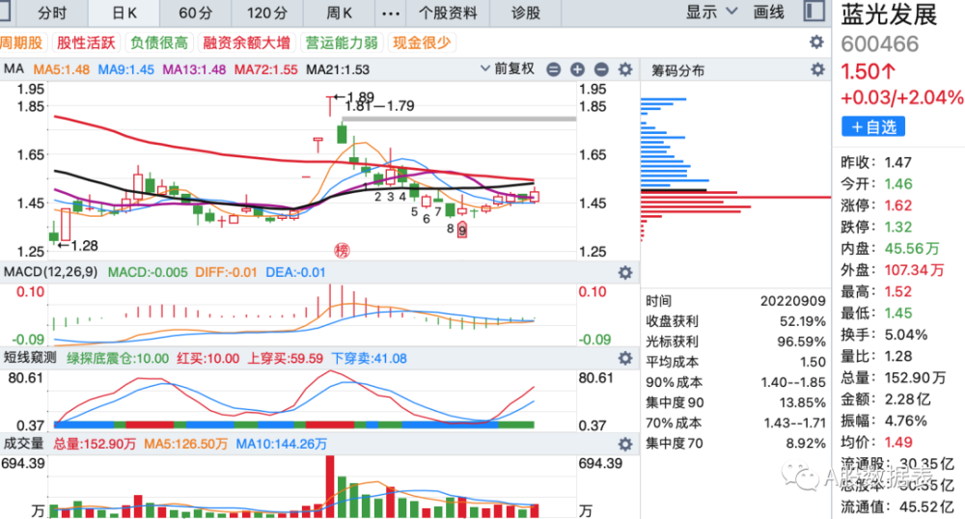This screenshot has height=519, width=965.
Task: Switch to the 分时 tab
Action: [52, 13]
